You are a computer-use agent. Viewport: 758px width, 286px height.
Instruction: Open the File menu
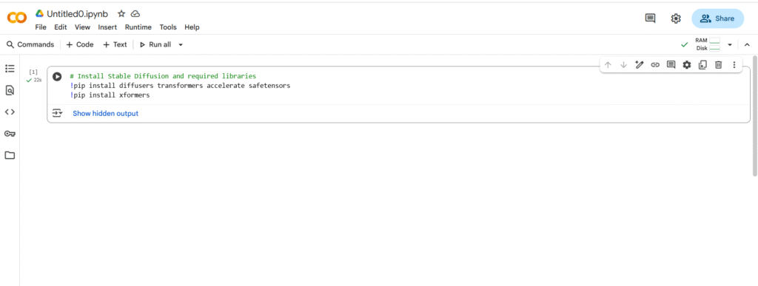click(x=41, y=27)
